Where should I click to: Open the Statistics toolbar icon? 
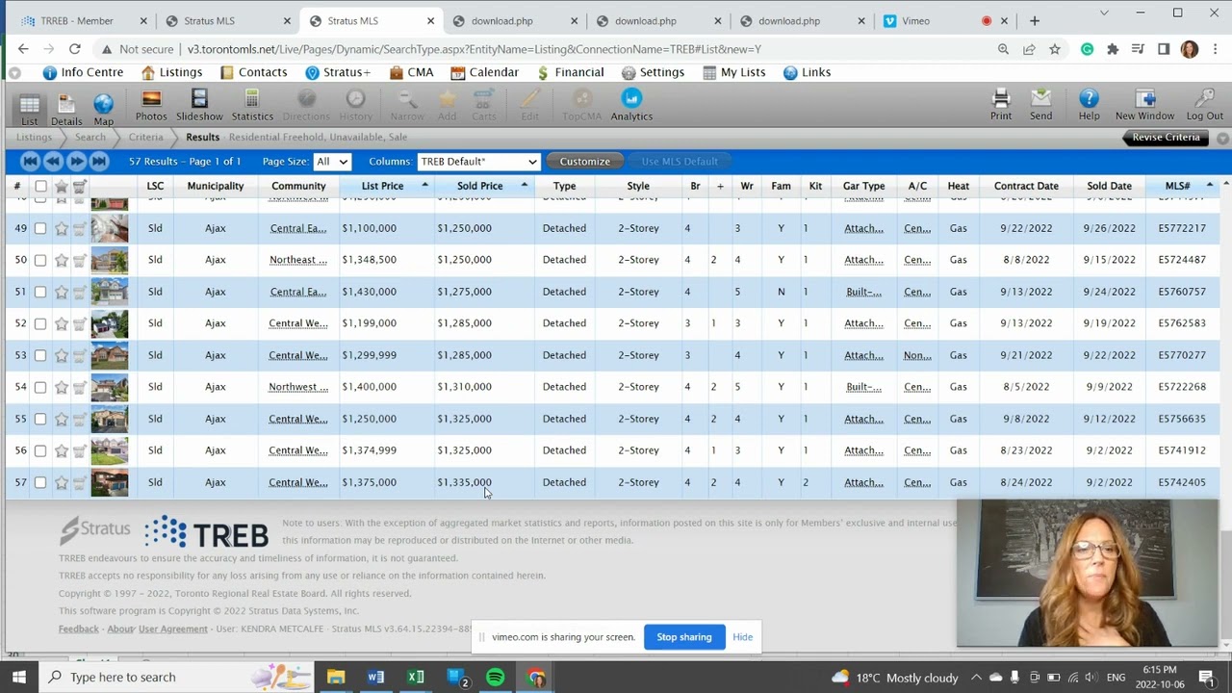(x=252, y=106)
